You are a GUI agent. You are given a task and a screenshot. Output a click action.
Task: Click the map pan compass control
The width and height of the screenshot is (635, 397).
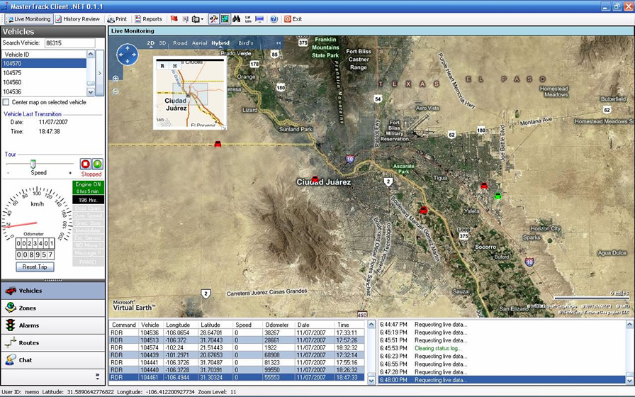[127, 55]
